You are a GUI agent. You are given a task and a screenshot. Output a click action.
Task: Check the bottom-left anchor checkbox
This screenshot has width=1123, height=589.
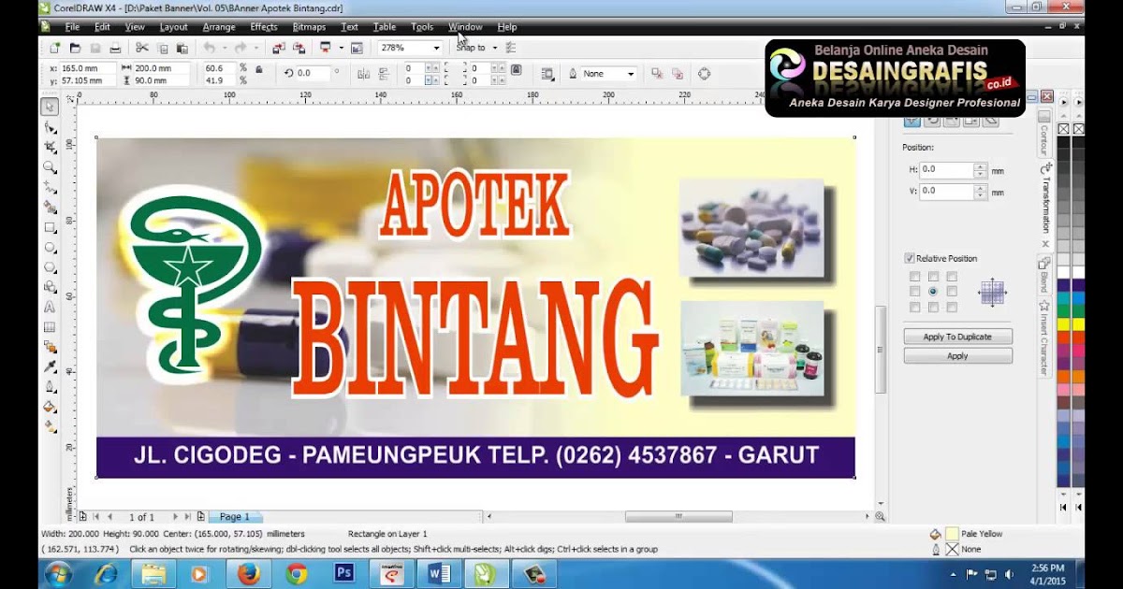pos(914,307)
